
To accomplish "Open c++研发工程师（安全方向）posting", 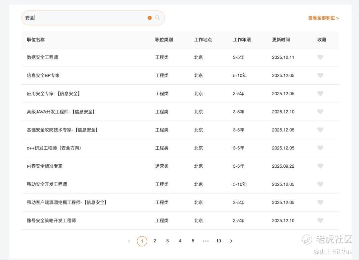I will point(54,148).
